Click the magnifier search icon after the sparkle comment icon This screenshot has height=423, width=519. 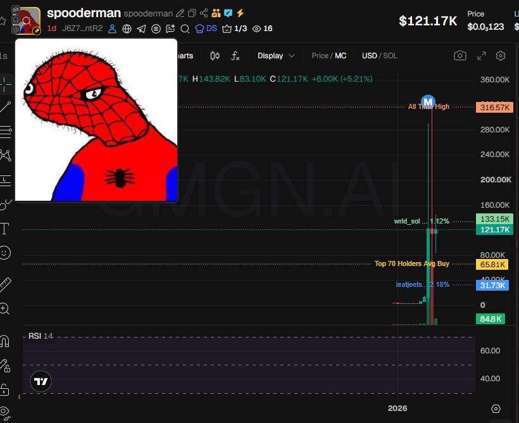(185, 29)
